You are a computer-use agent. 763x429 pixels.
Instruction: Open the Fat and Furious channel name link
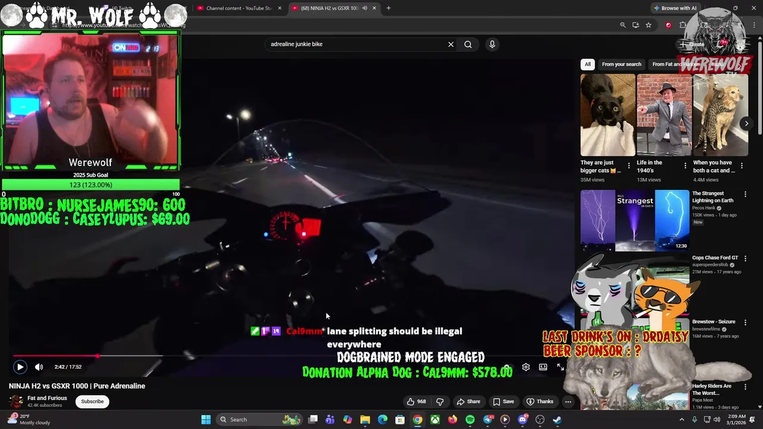[47, 398]
